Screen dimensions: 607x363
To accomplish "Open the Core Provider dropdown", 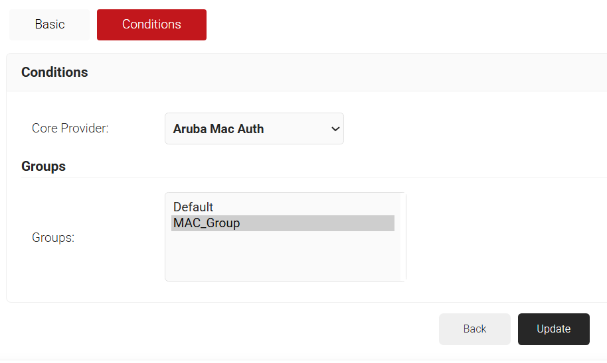I will coord(254,129).
